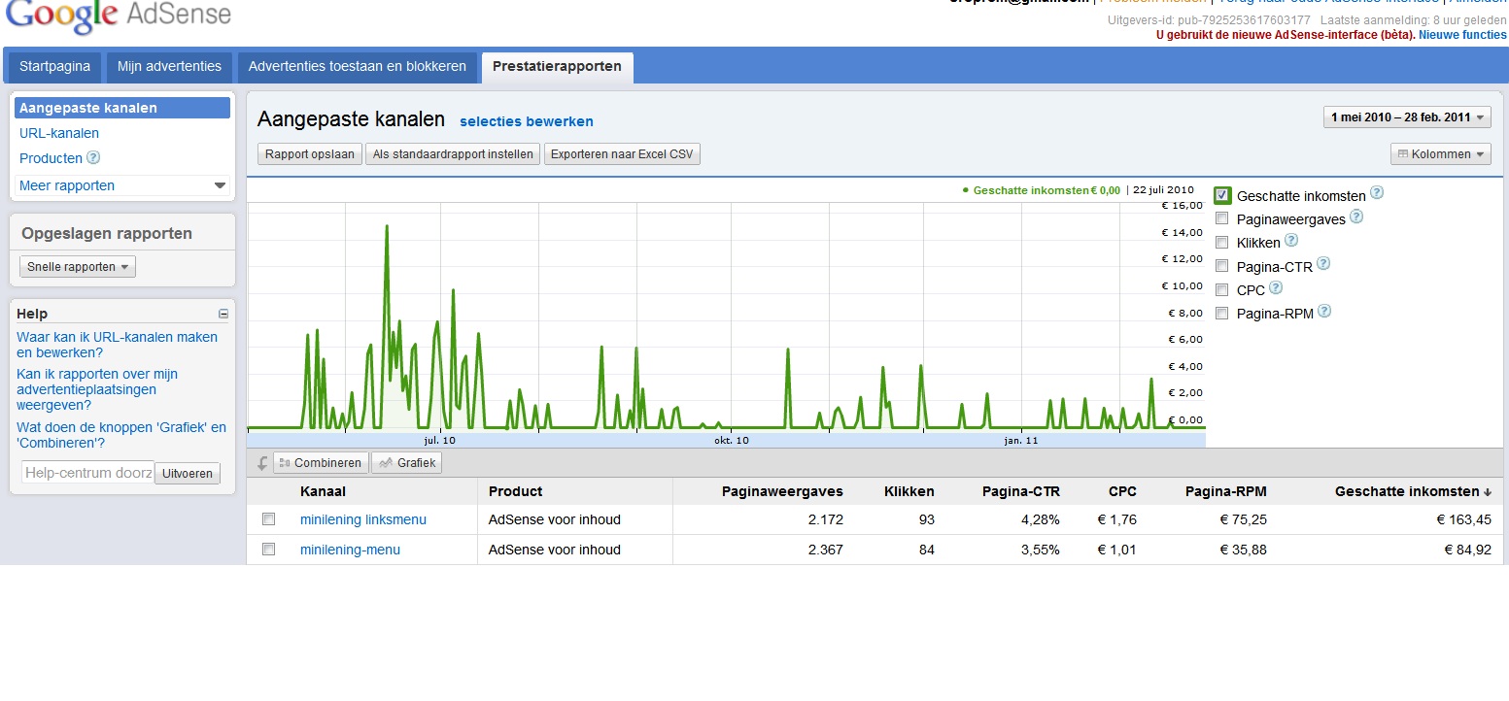Click the okt. 10 timeline label

(x=731, y=441)
